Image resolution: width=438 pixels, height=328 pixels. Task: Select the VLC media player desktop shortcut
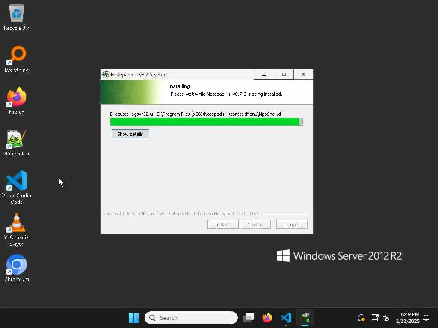(17, 230)
